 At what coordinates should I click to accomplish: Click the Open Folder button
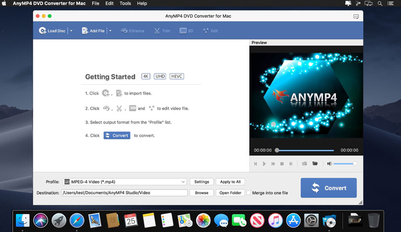[230, 193]
